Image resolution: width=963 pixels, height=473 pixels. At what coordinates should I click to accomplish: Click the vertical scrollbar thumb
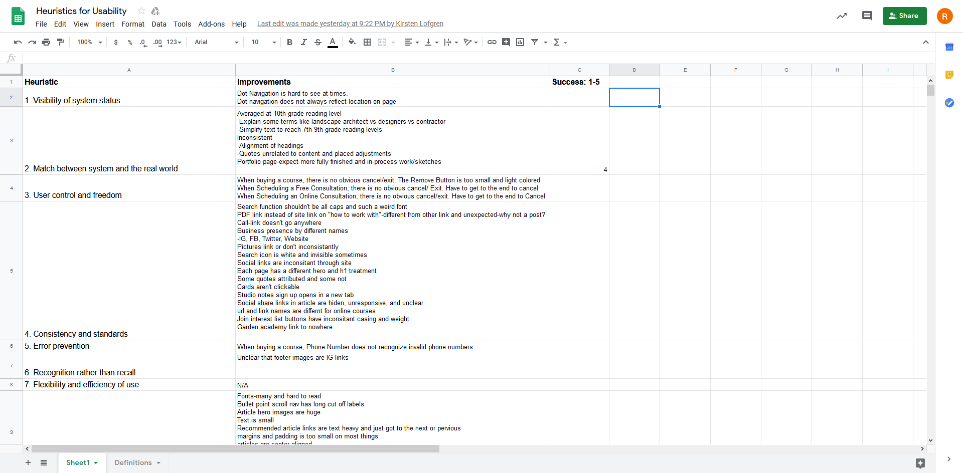[x=930, y=90]
